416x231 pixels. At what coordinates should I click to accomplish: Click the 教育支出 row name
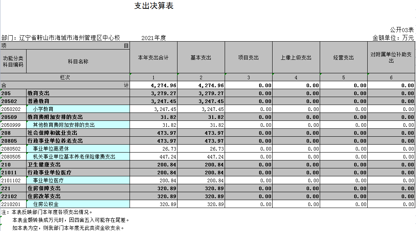tap(78, 93)
